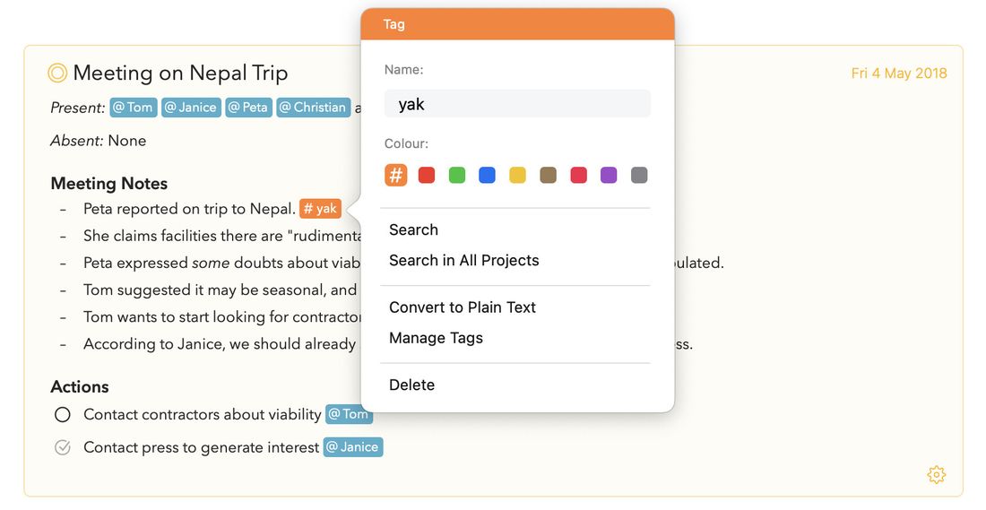Click the @Janice tag in Present line

click(x=191, y=108)
